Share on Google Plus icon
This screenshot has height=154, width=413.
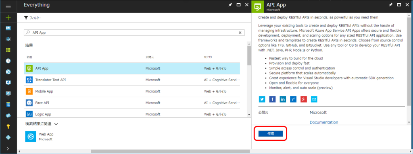(304, 99)
